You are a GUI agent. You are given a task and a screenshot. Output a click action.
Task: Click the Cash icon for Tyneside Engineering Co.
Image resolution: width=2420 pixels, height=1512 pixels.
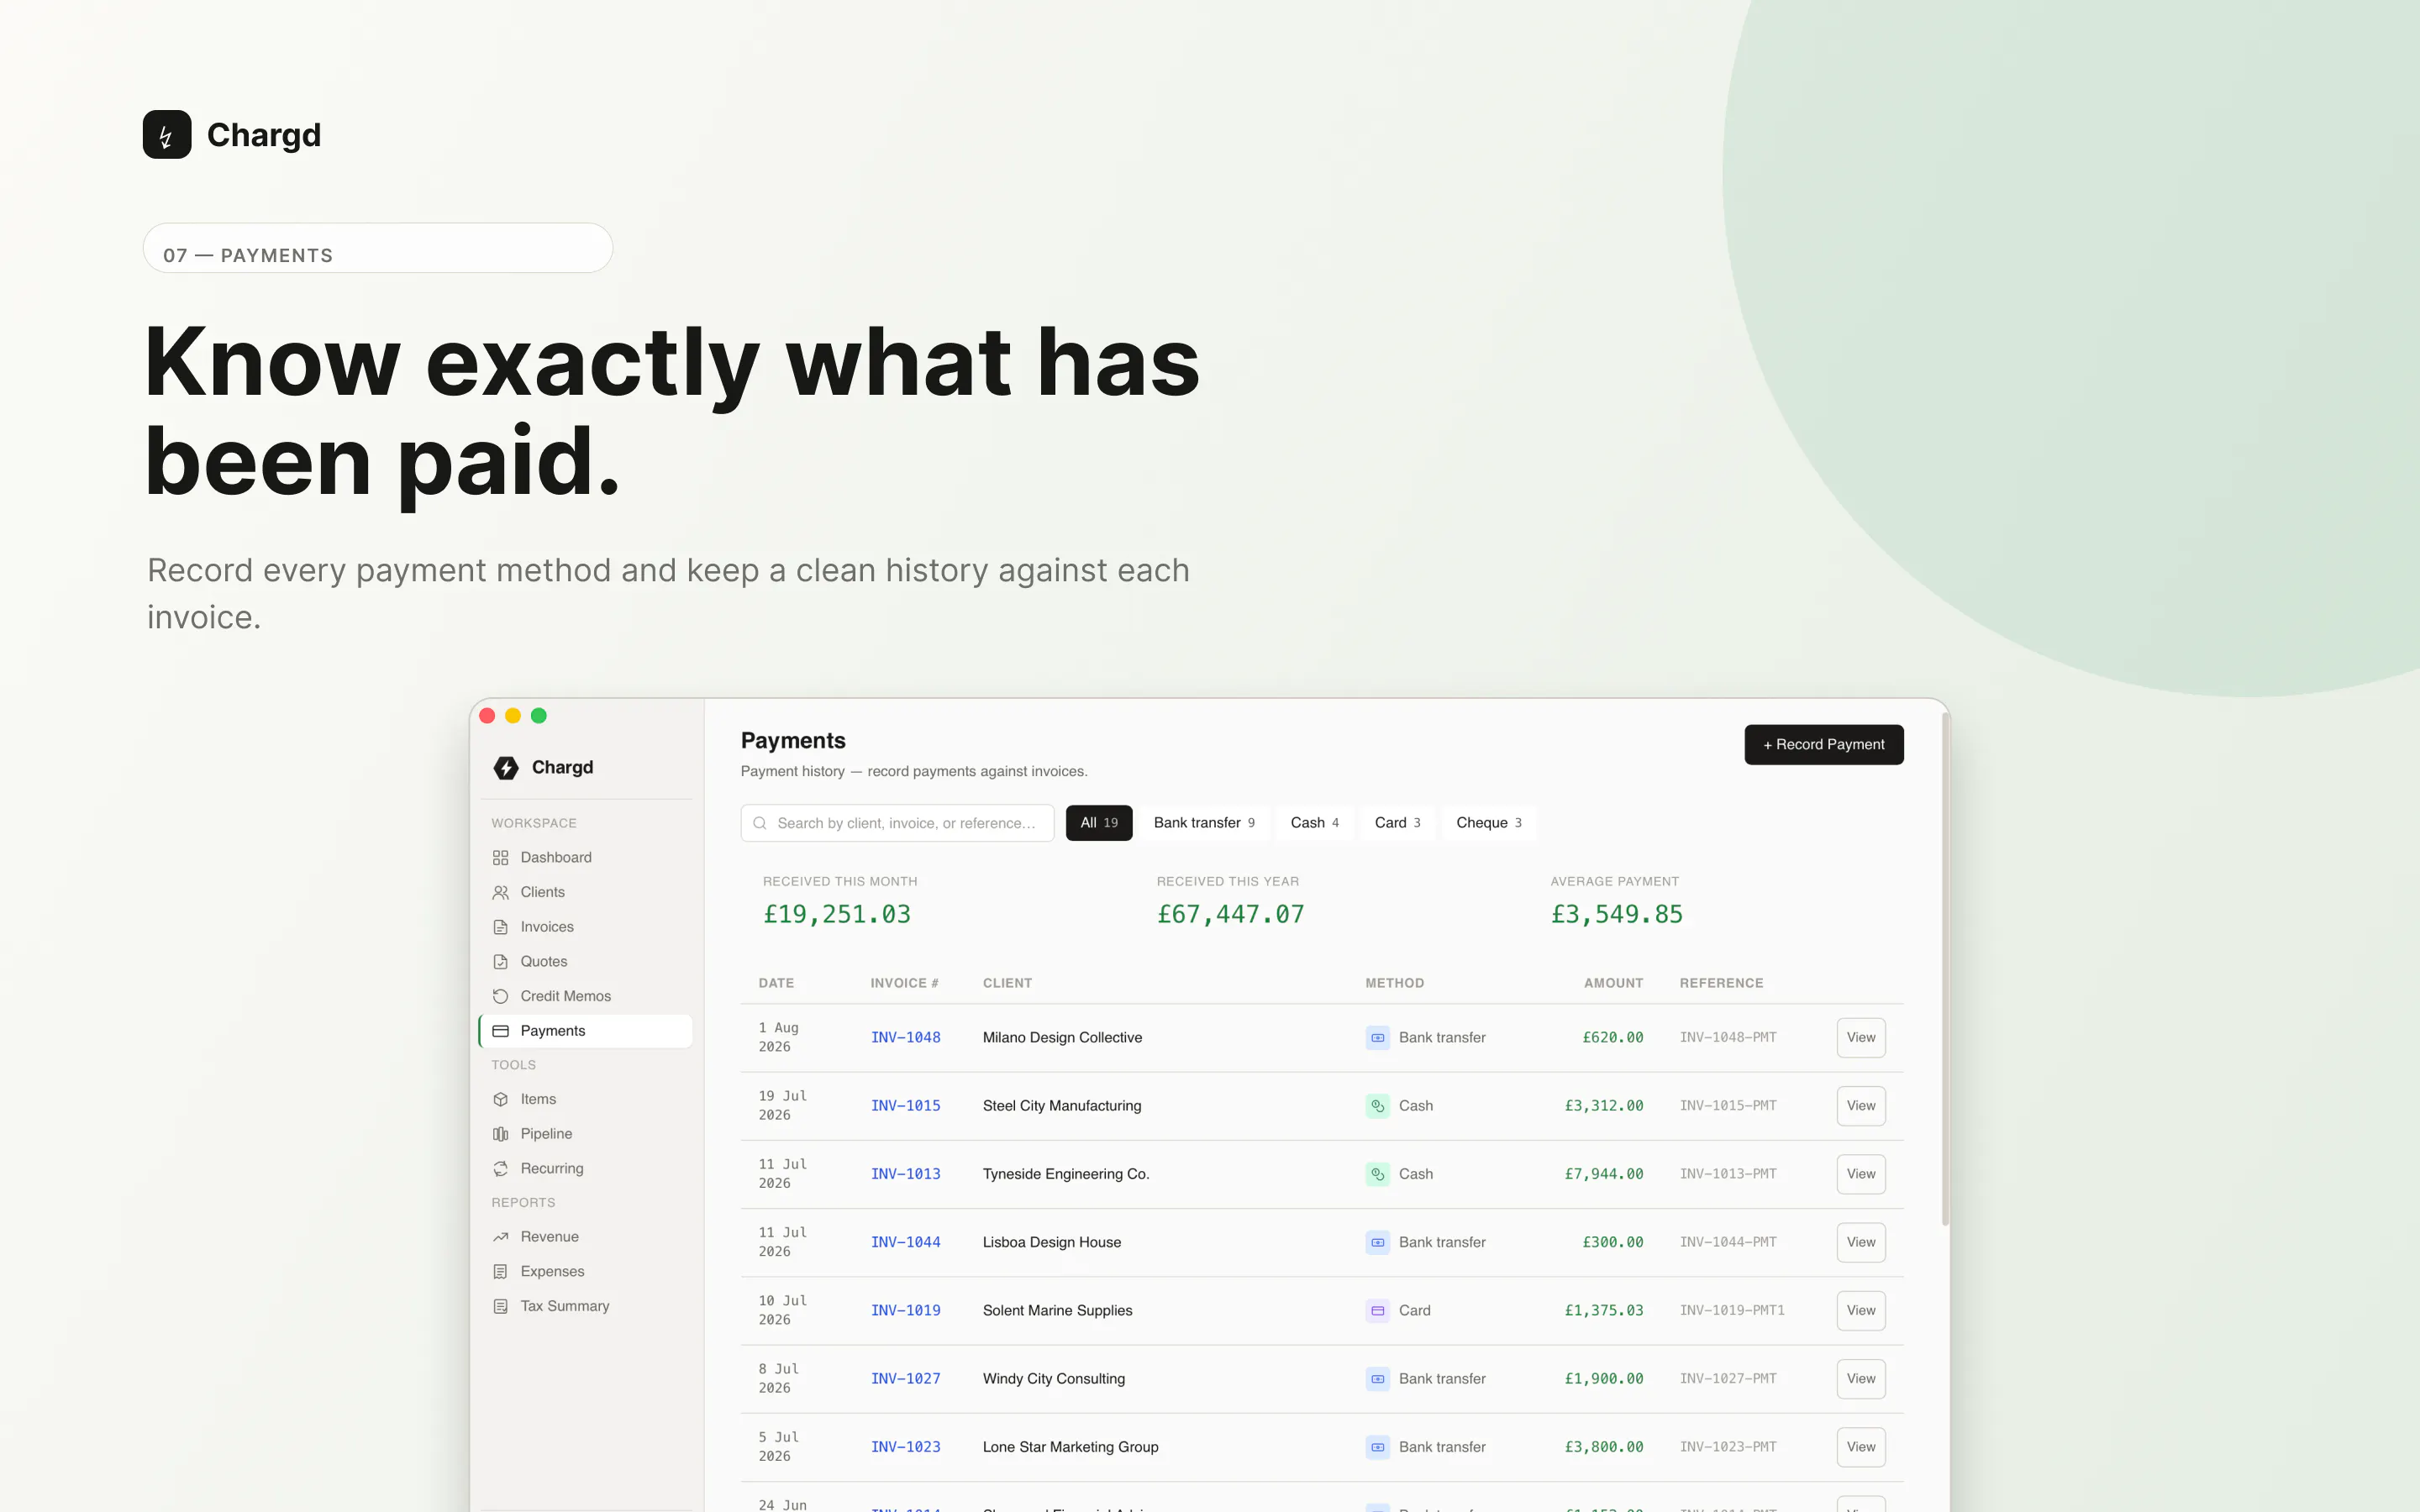(x=1377, y=1174)
